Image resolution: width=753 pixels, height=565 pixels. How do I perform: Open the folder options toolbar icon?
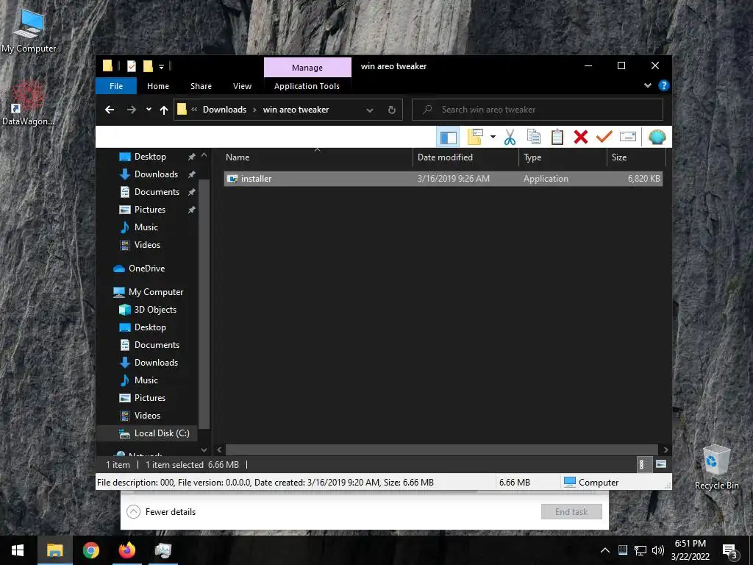coord(475,138)
